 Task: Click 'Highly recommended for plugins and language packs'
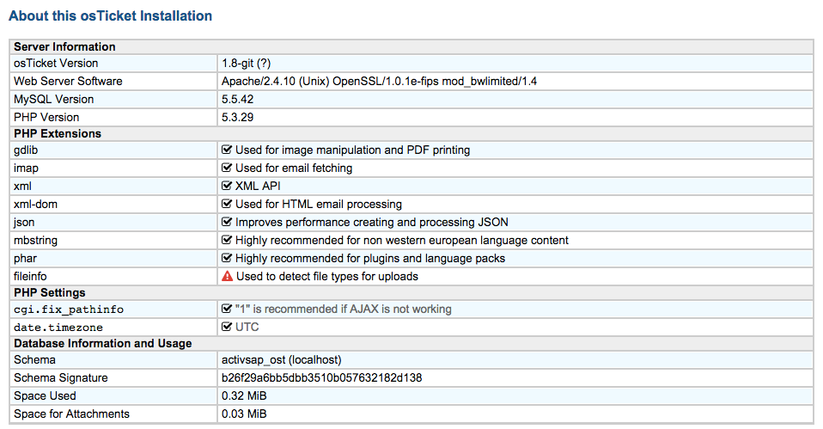tap(370, 258)
